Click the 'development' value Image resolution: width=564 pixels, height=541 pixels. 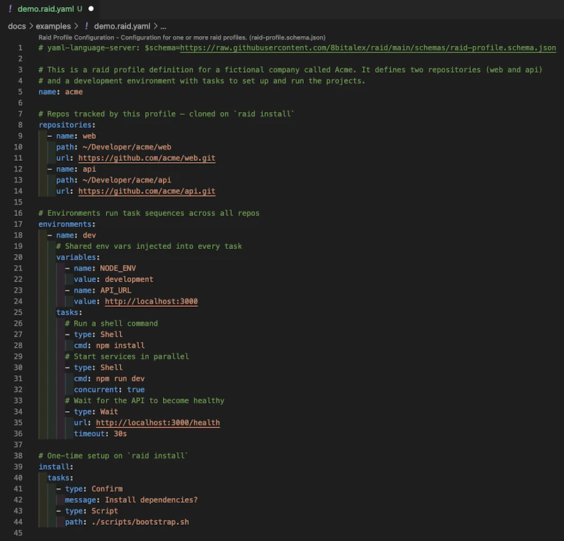point(129,279)
